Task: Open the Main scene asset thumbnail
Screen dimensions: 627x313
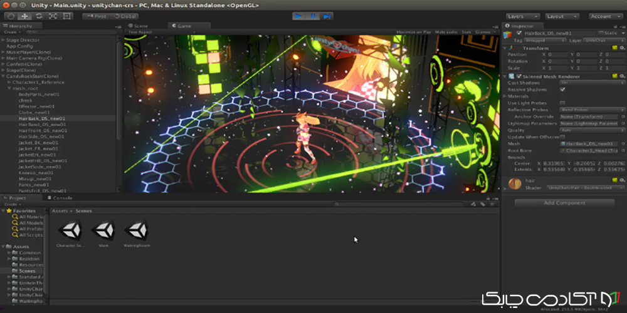Action: (x=103, y=230)
